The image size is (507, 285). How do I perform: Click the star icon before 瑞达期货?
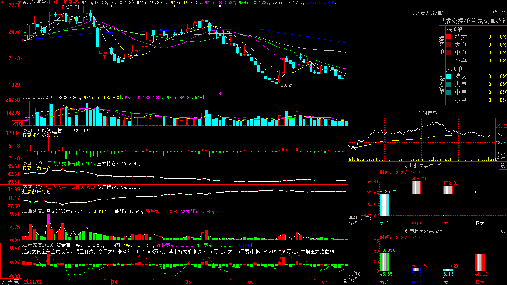click(25, 3)
